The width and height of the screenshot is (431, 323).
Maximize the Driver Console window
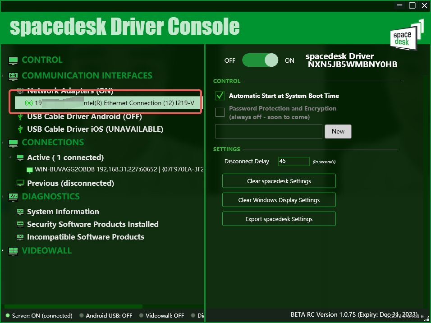point(412,5)
